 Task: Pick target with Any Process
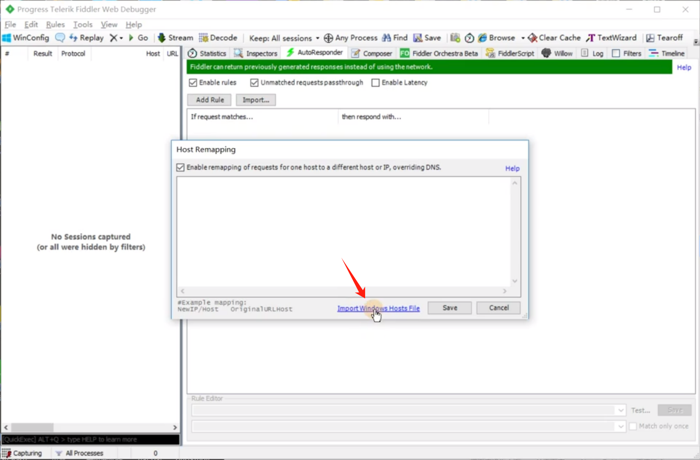(x=350, y=38)
